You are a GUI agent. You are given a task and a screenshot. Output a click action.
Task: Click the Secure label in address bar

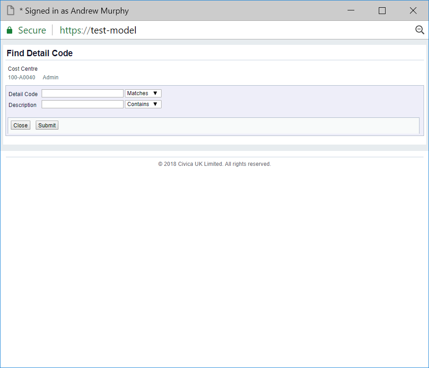coord(32,30)
